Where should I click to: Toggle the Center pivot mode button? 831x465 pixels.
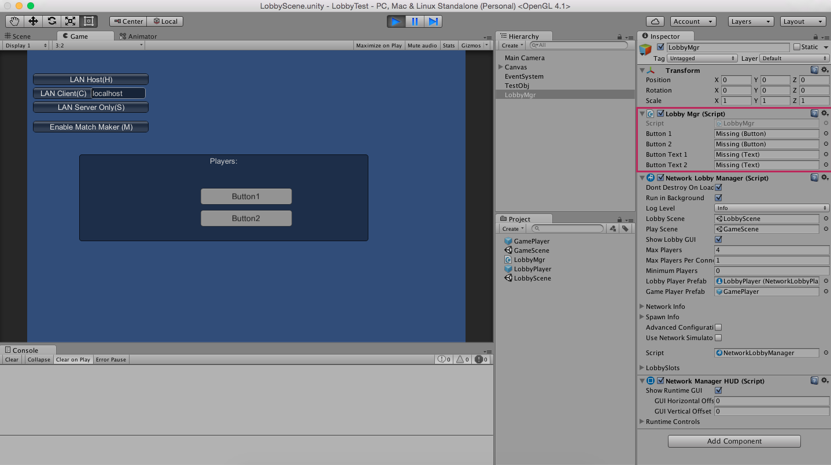pos(128,21)
